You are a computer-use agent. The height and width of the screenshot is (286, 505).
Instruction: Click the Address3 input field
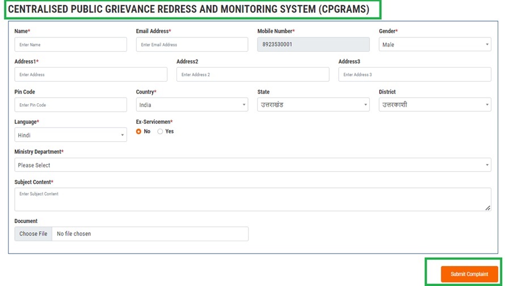tap(415, 75)
